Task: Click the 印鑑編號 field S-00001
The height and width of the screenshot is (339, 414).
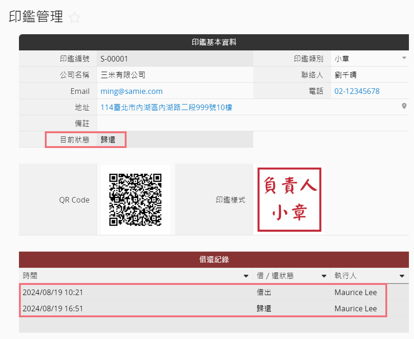Action: coord(175,59)
